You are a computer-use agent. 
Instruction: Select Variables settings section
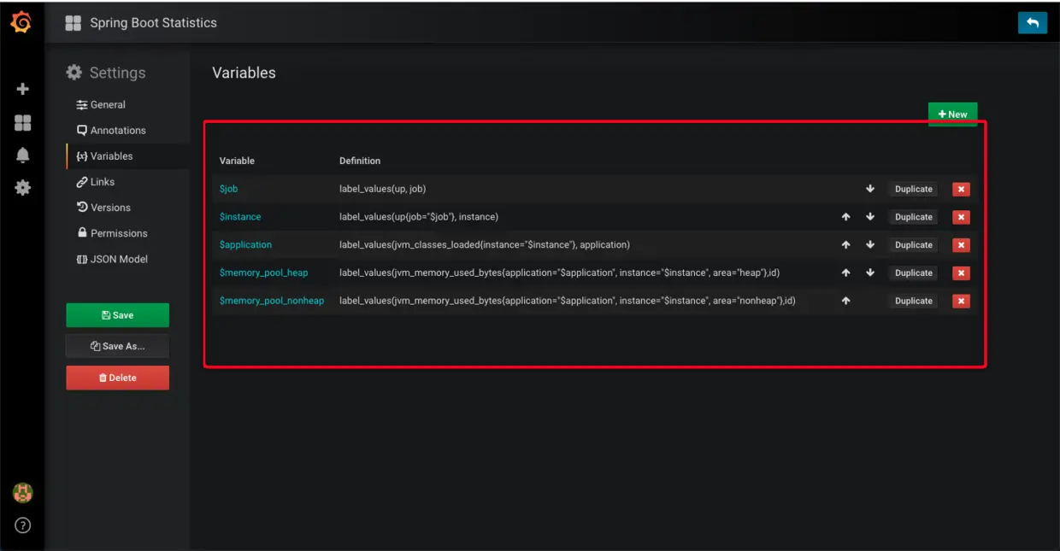tap(104, 156)
